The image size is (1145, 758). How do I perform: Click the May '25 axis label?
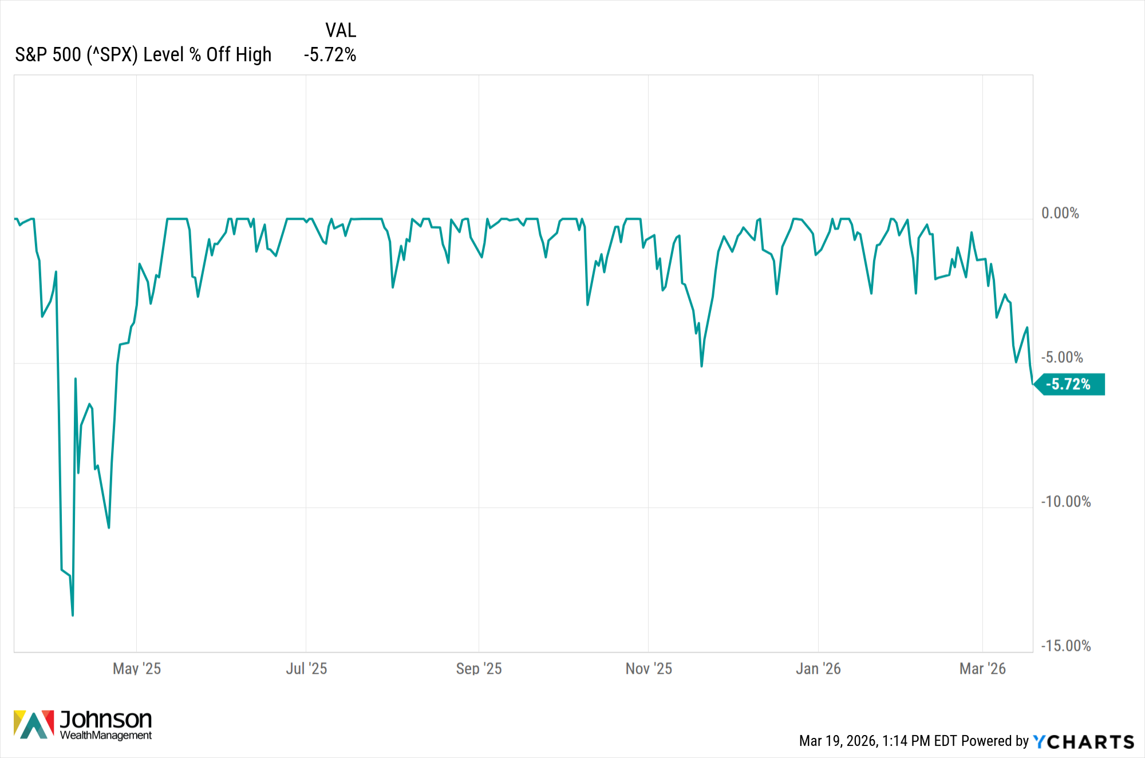pos(137,669)
